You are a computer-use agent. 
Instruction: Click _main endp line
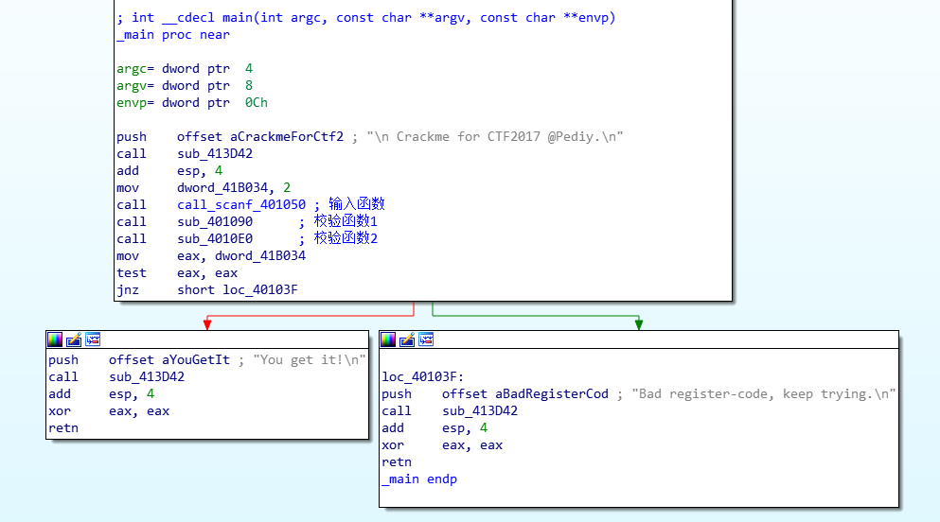click(419, 478)
